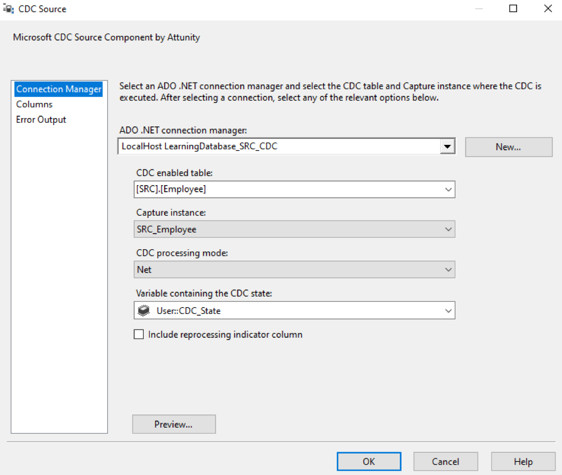Click the variable icon beside User::CDC_State
Image resolution: width=562 pixels, height=475 pixels.
coord(142,310)
